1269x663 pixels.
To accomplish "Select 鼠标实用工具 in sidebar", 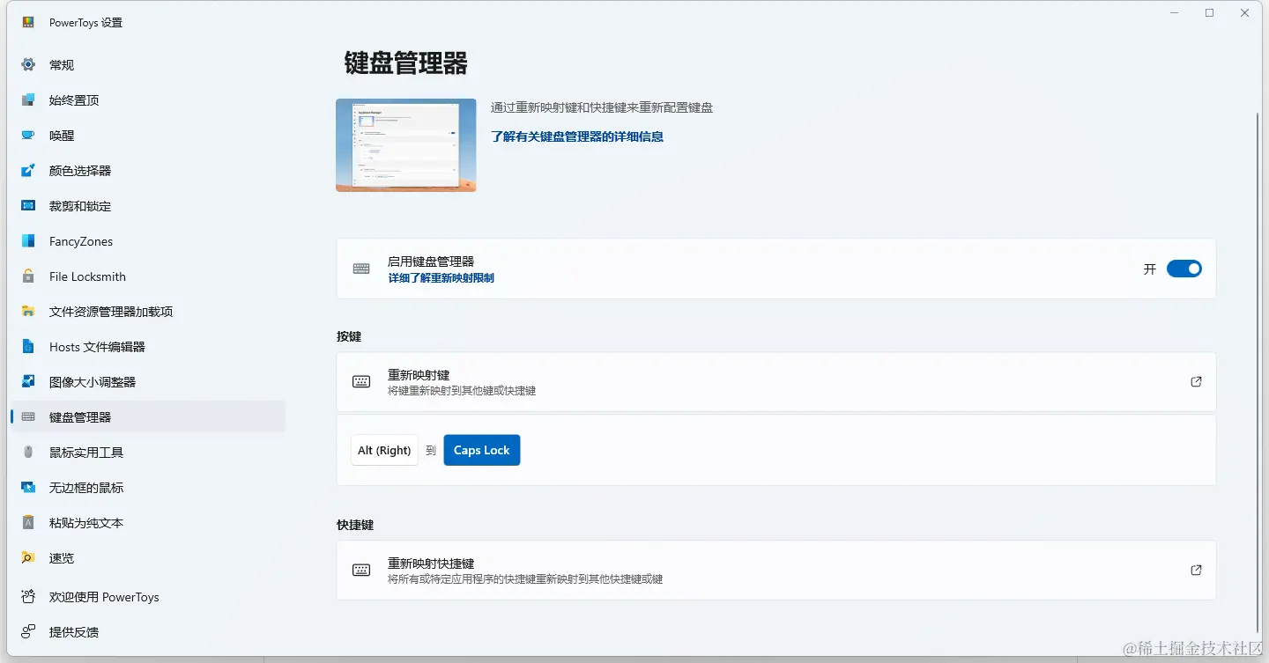I will [x=147, y=453].
